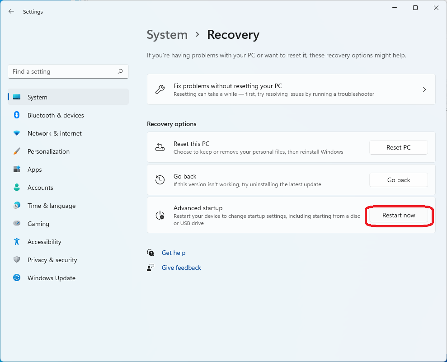The image size is (447, 362).
Task: Open the Get help link
Action: (173, 253)
